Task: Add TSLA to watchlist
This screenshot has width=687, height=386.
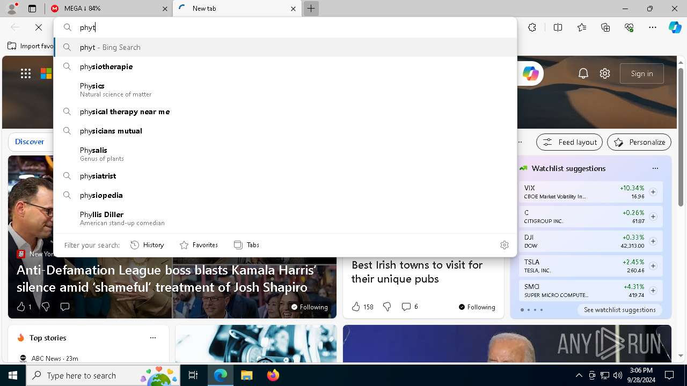Action: pos(653,266)
